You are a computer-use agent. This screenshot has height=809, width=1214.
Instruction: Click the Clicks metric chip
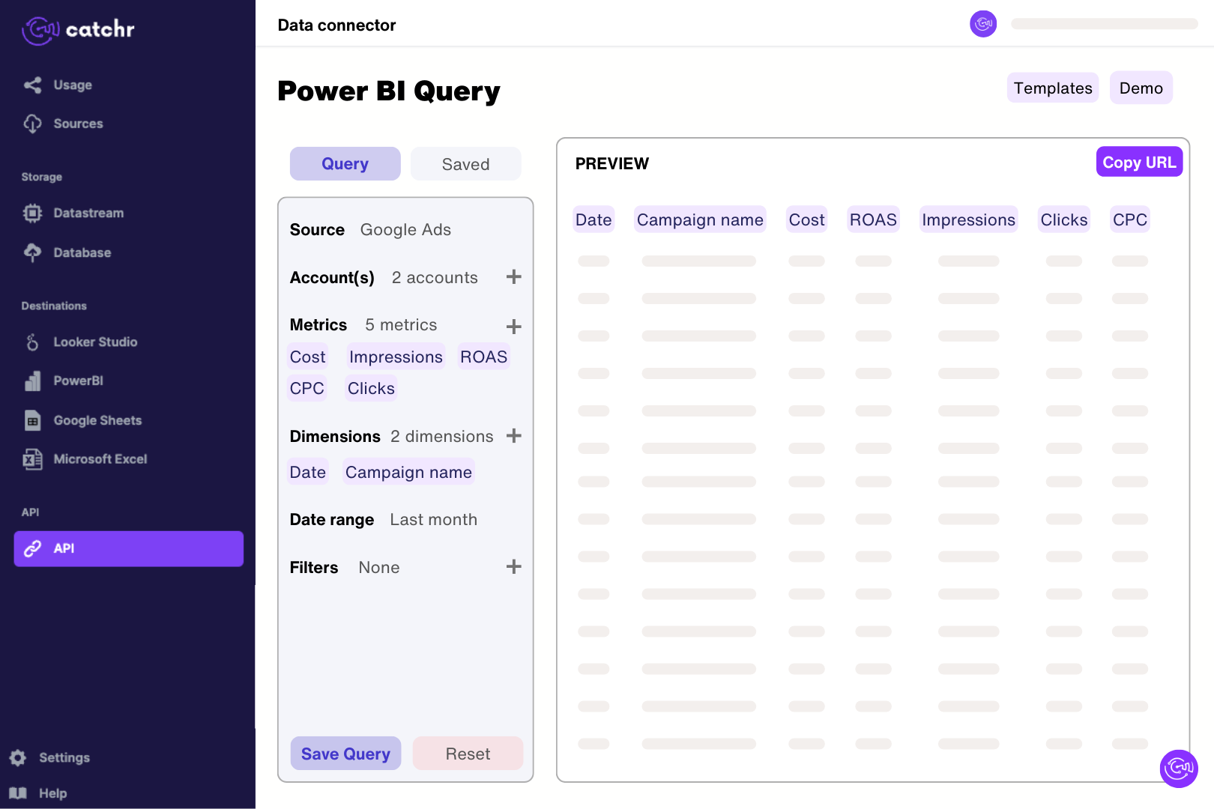371,388
